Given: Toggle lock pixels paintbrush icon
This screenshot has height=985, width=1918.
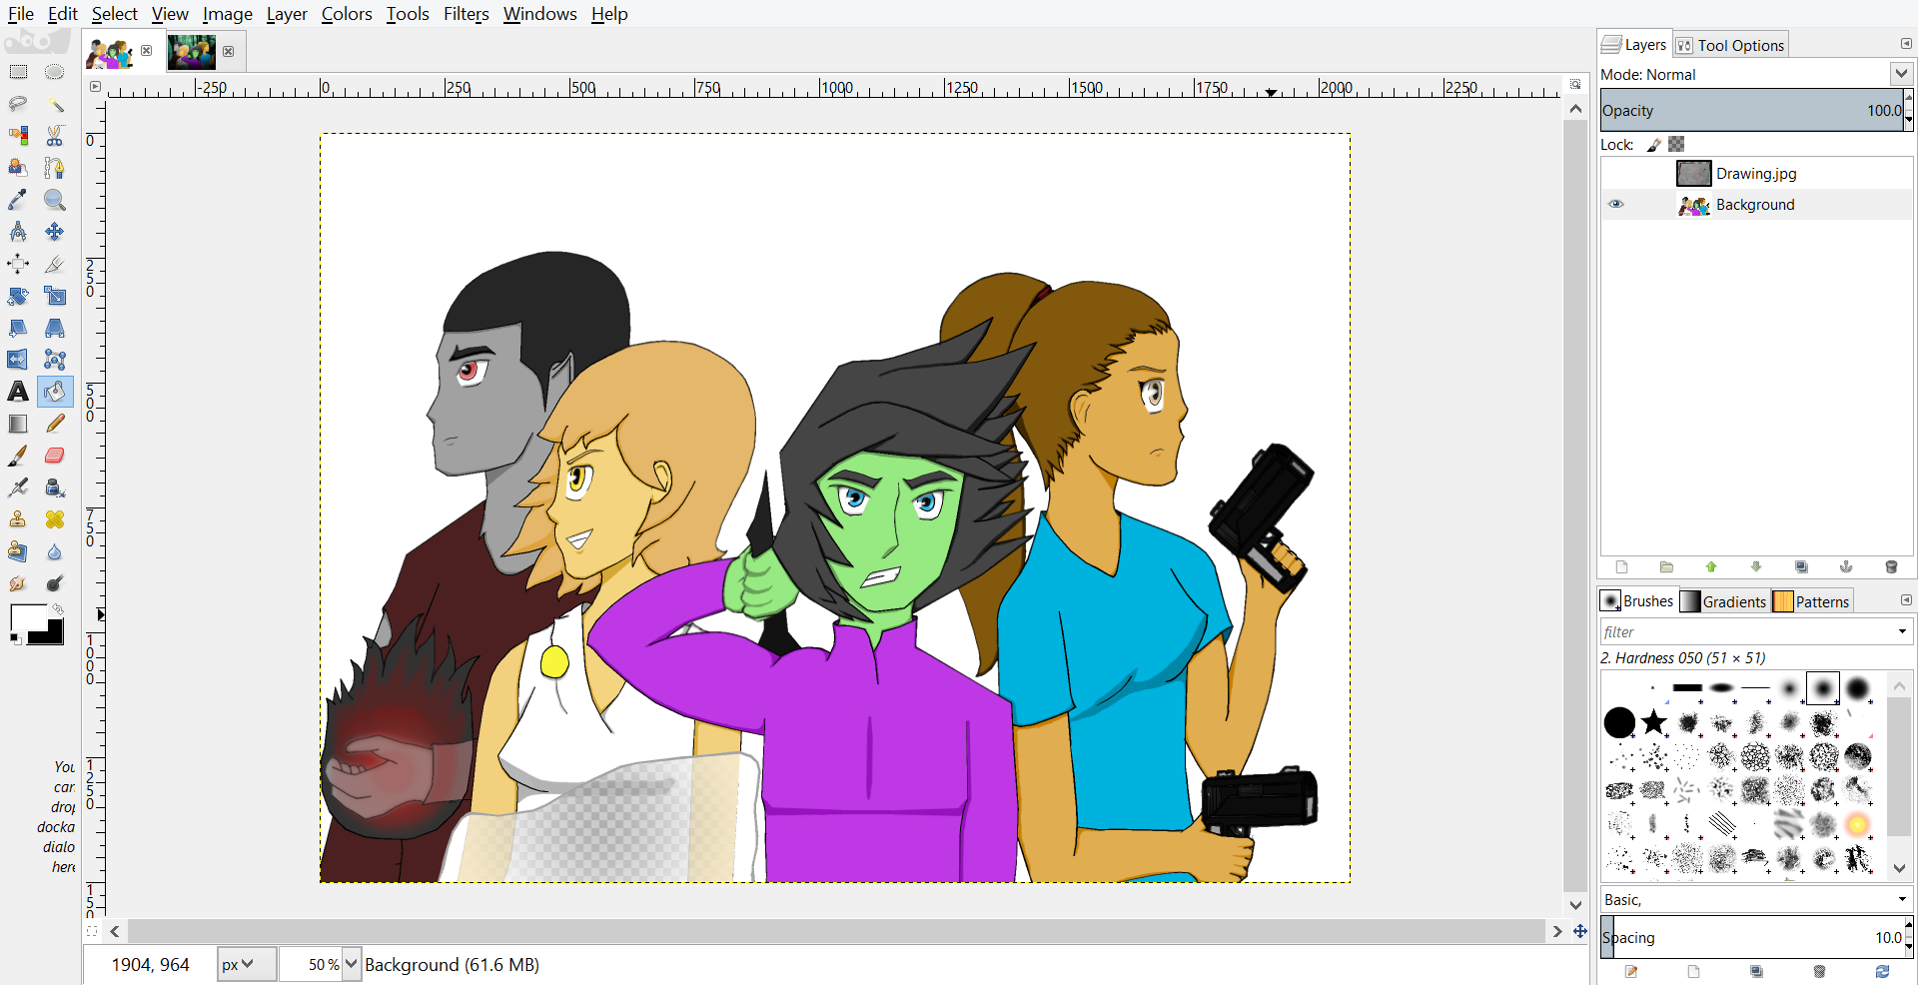Looking at the screenshot, I should coord(1654,145).
